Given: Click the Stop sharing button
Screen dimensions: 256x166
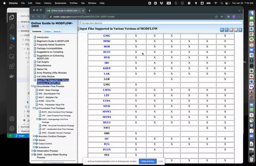Looking at the screenshot, I should [147, 161].
